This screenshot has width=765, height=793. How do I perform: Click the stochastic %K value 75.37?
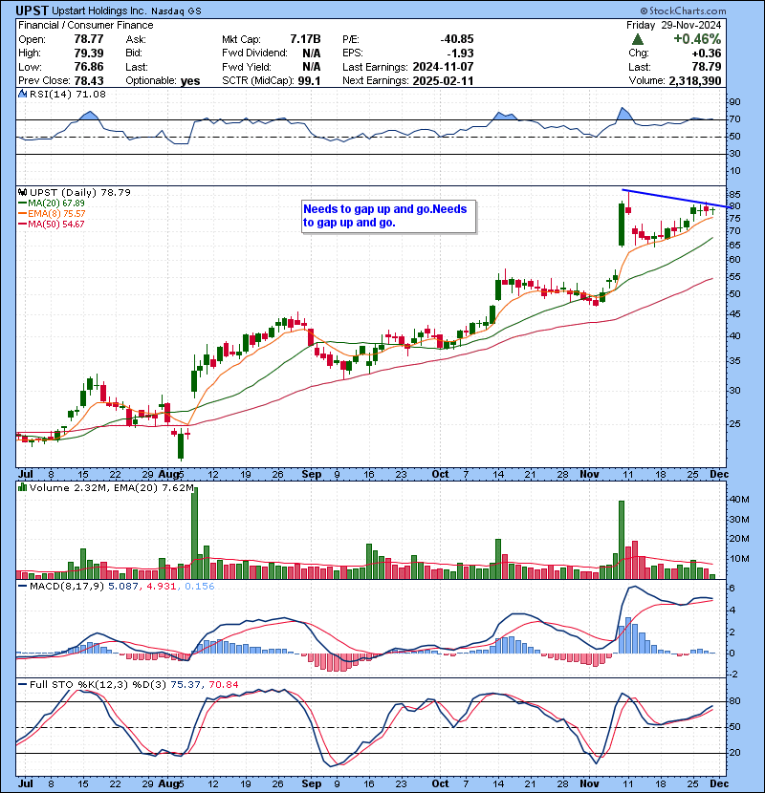click(x=186, y=685)
